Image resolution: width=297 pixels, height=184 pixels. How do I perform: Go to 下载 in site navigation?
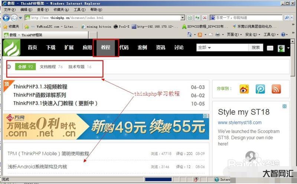pos(51,47)
